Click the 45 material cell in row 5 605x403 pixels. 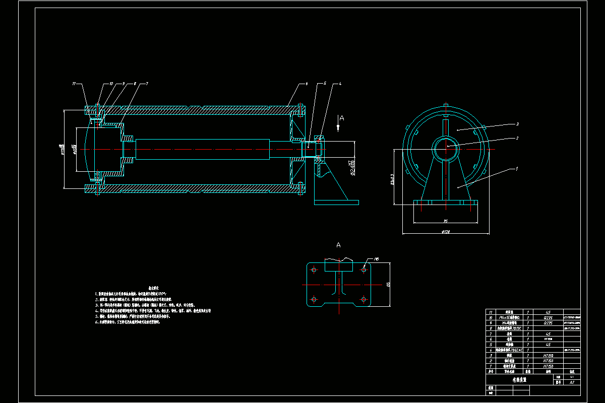(548, 345)
